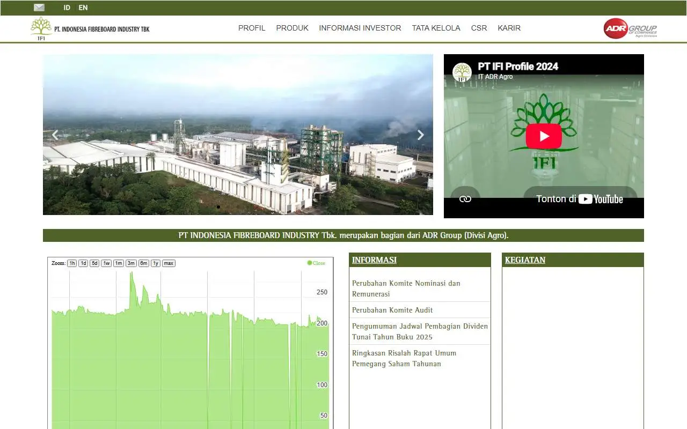Open the PROFIL menu
The image size is (687, 429).
tap(252, 28)
